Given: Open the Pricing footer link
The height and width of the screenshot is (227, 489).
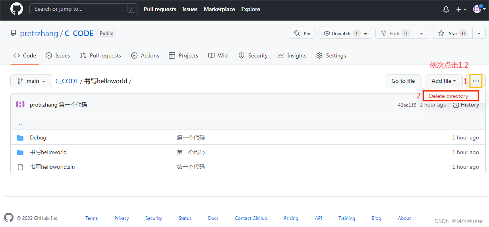Looking at the screenshot, I should pos(291,218).
